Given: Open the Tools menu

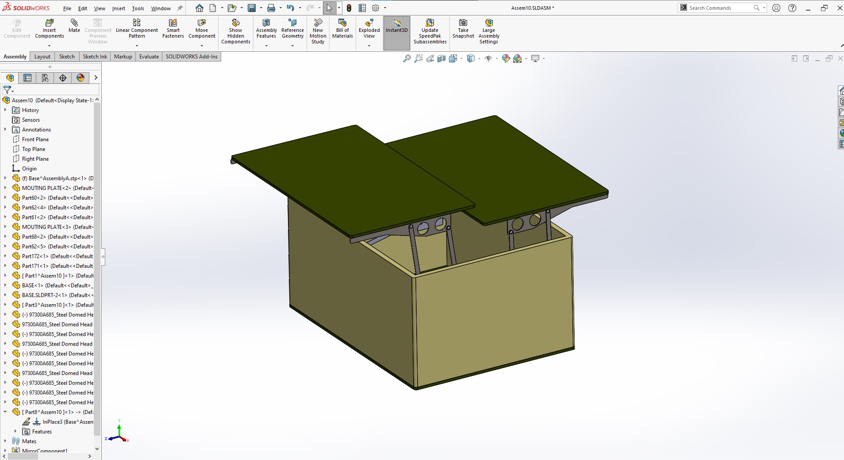Looking at the screenshot, I should pyautogui.click(x=138, y=8).
